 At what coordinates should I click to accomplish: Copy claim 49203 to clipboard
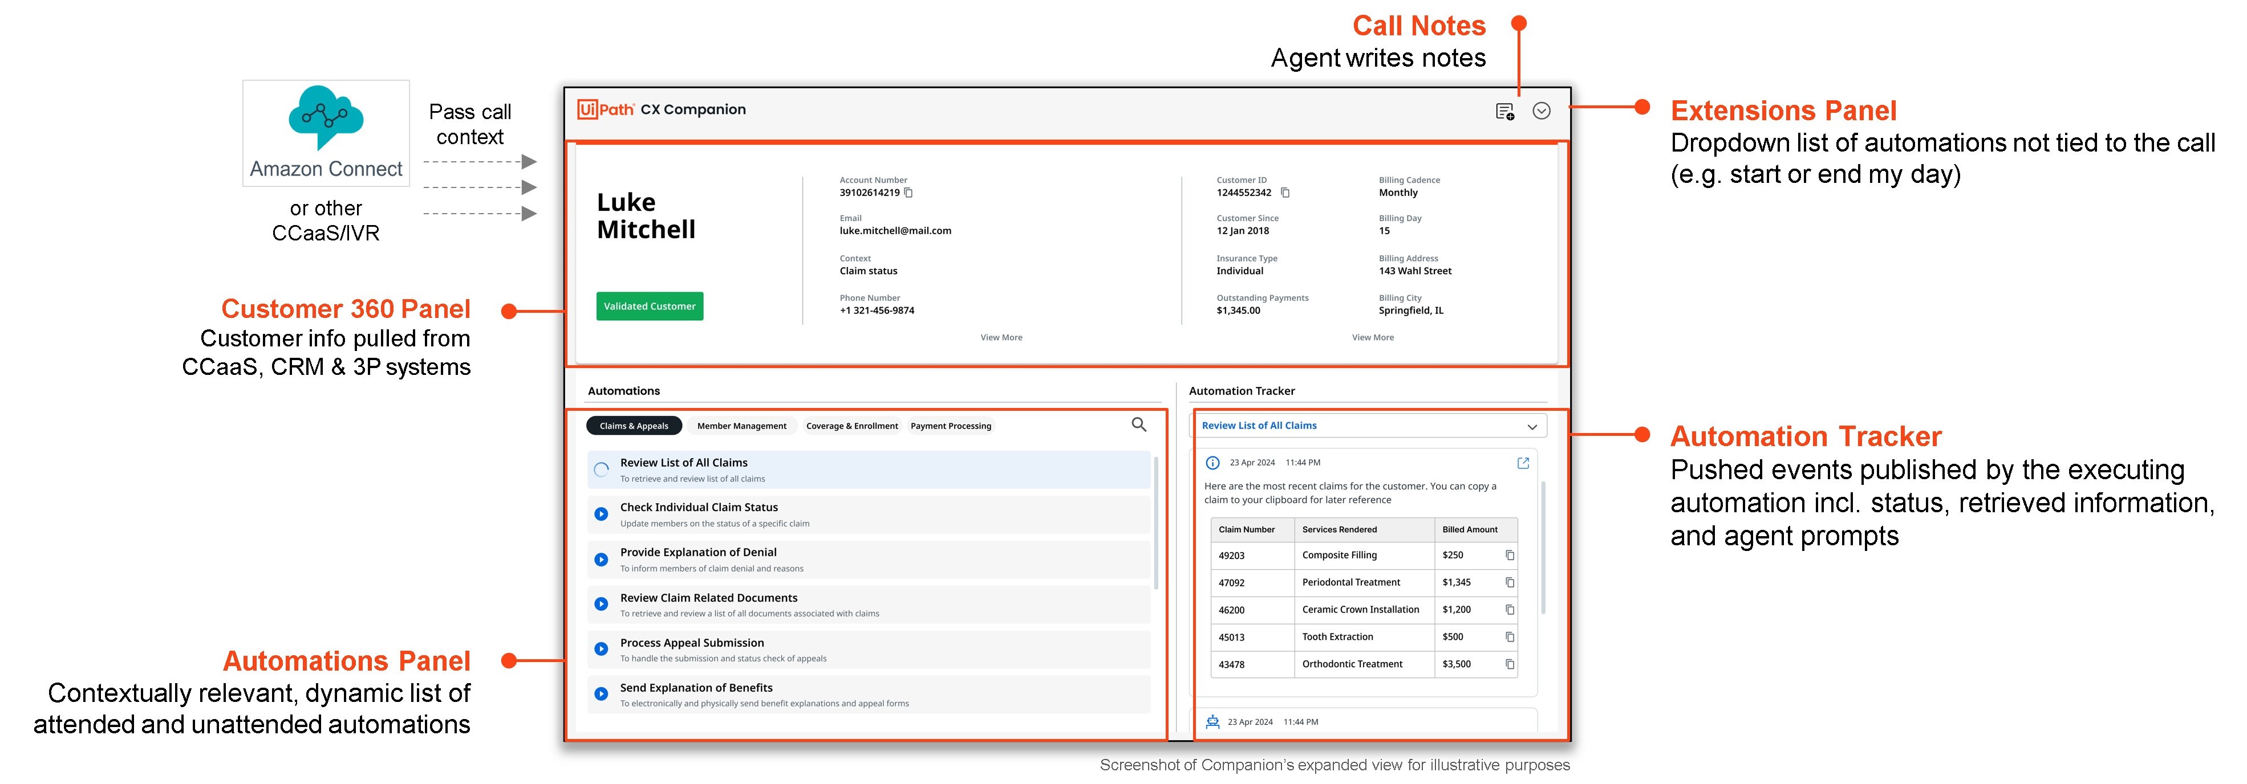[1510, 555]
